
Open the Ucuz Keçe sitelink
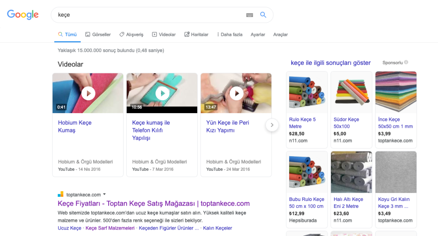(70, 228)
